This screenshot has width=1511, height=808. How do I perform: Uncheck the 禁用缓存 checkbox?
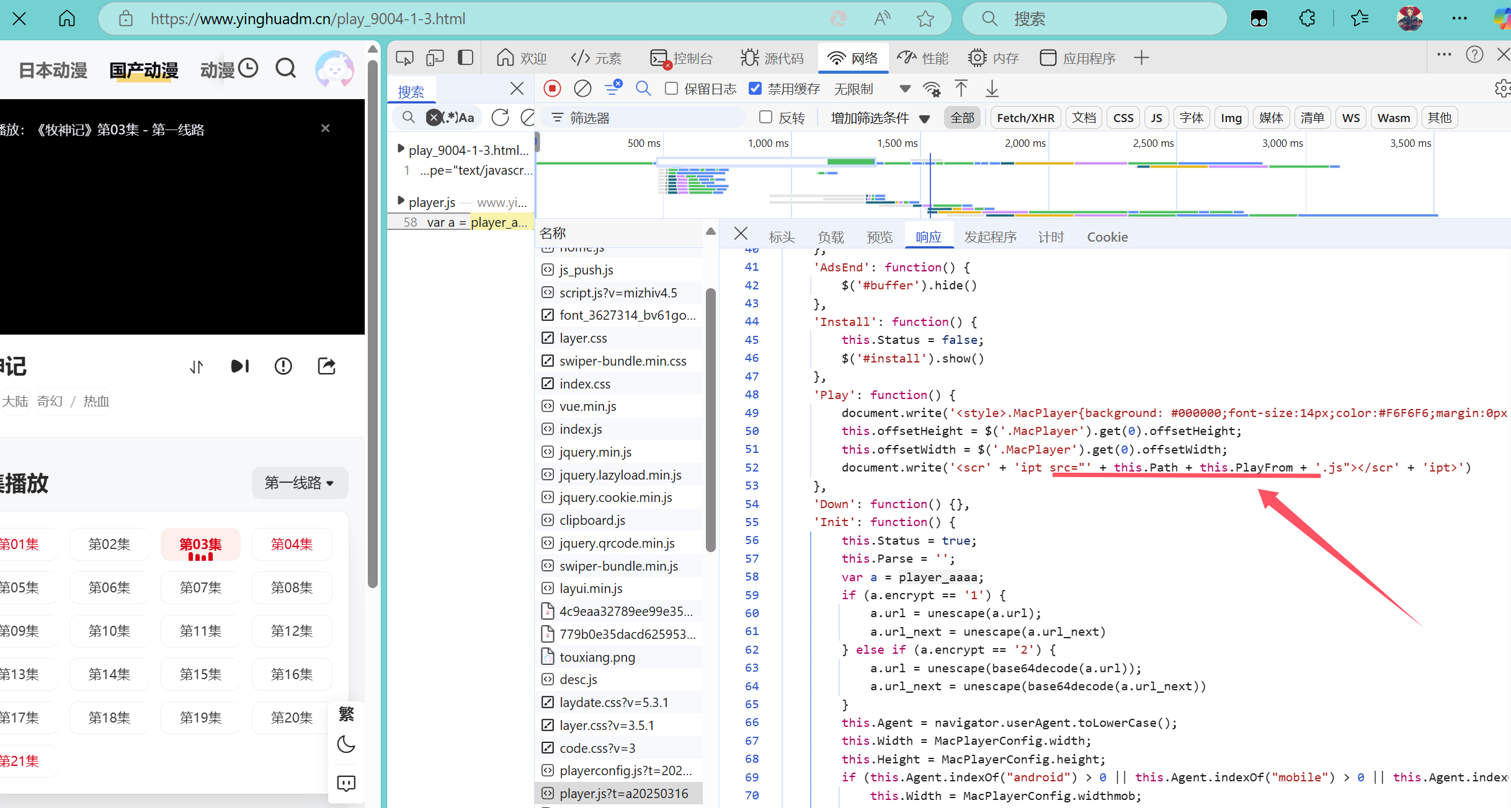point(755,89)
